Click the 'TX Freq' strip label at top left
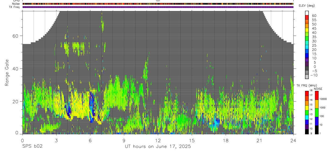 pyautogui.click(x=15, y=7)
